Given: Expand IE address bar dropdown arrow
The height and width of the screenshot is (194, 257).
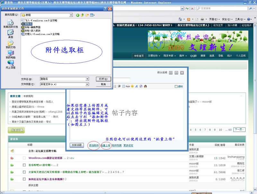Looking at the screenshot, I should 182,8.
